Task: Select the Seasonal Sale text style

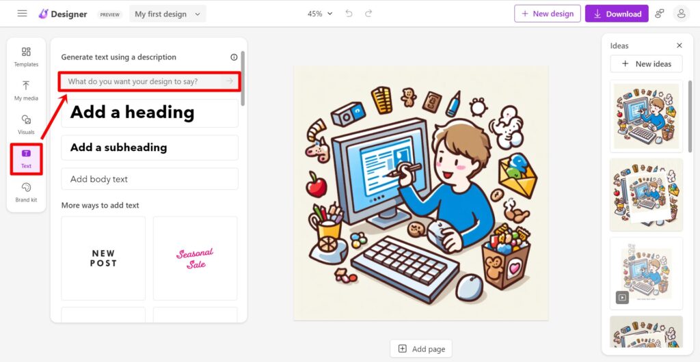Action: pyautogui.click(x=195, y=259)
